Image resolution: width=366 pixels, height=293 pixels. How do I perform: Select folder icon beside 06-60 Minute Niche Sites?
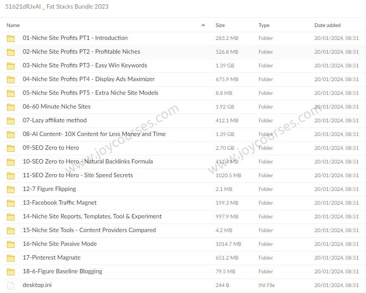point(10,107)
